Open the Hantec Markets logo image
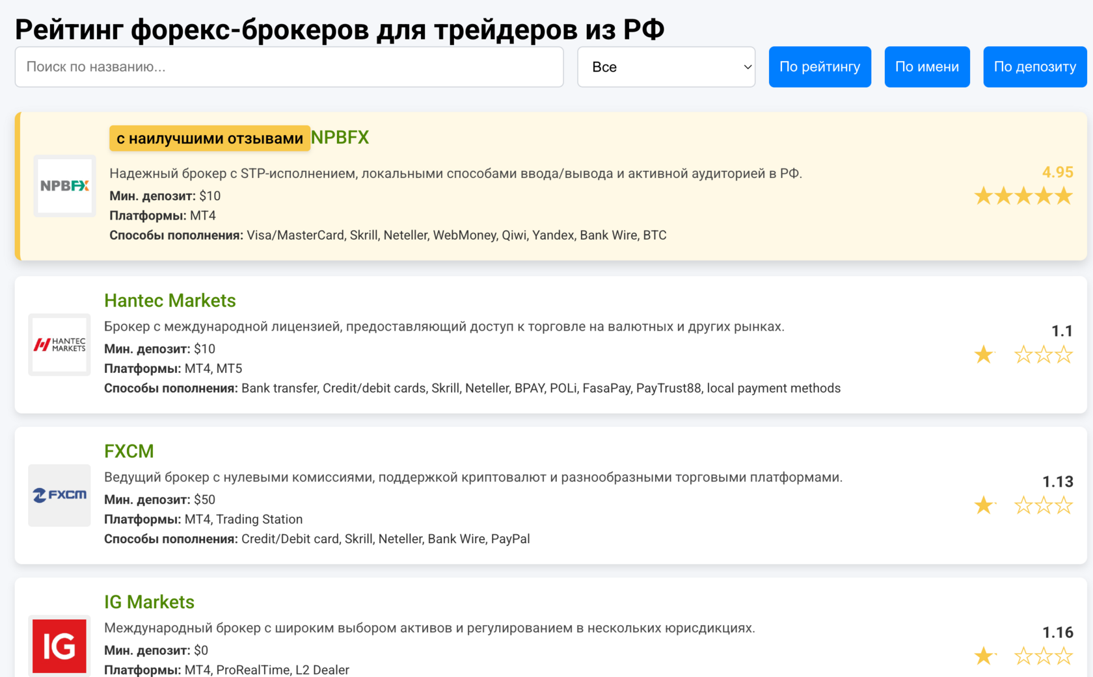This screenshot has width=1093, height=677. pos(59,344)
